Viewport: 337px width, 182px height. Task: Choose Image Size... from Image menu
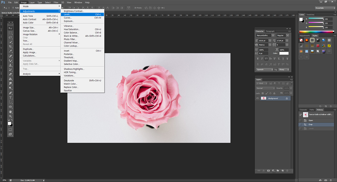point(40,28)
